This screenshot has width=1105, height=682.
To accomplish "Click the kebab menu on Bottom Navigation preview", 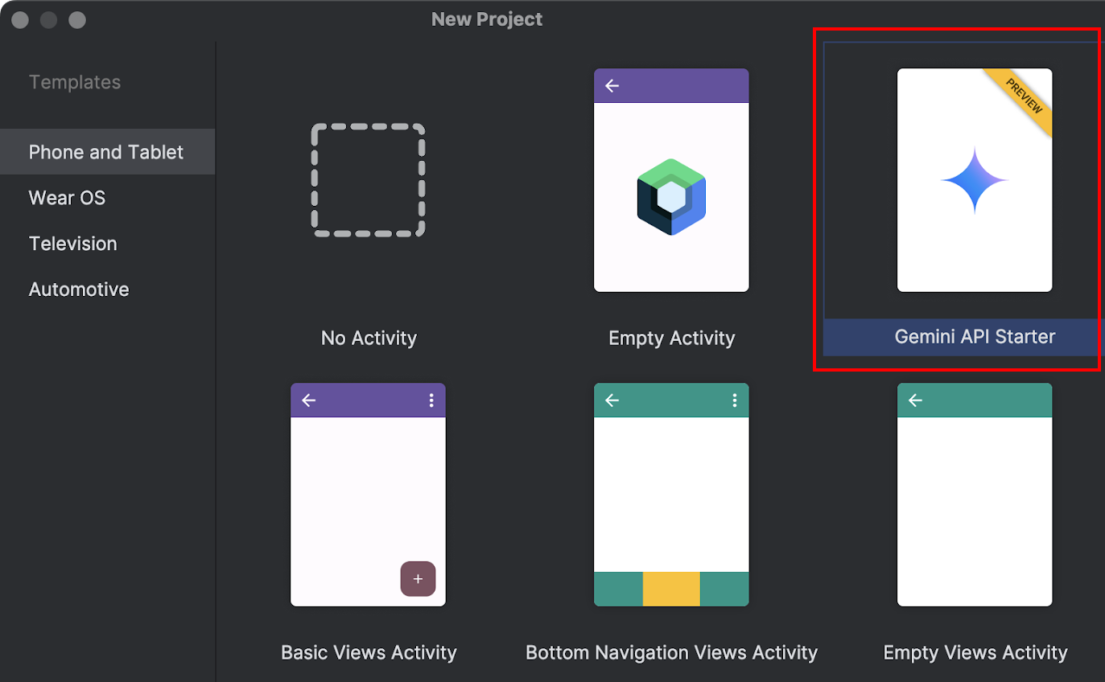I will (735, 400).
